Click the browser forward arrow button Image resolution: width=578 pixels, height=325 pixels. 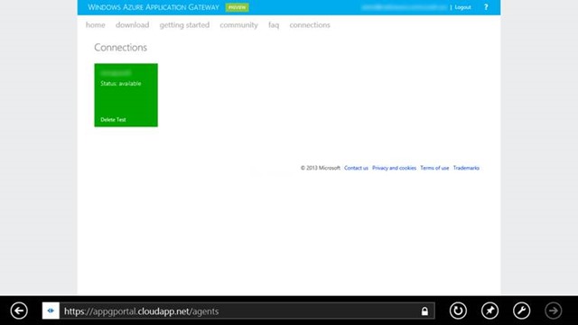[x=553, y=311]
